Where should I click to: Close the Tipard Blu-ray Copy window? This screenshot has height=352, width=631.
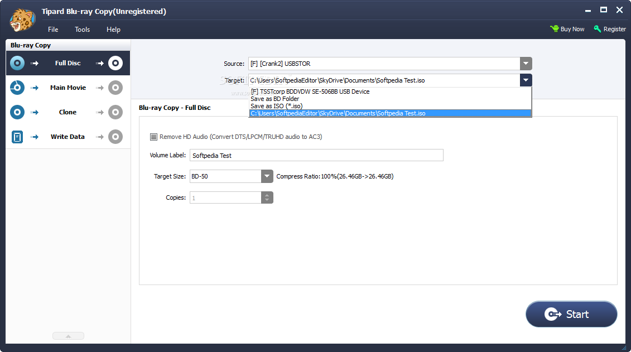620,10
